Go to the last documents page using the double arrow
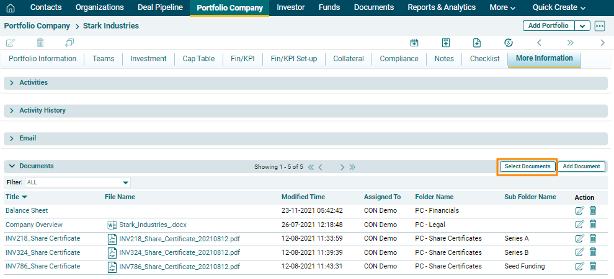 point(352,167)
